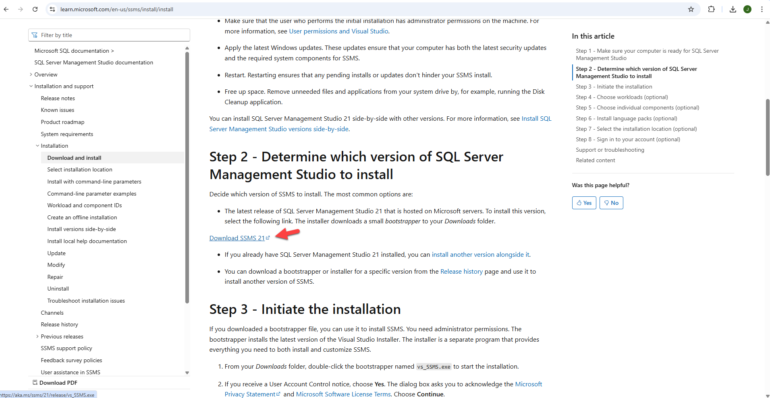This screenshot has width=770, height=398.
Task: Click the thumbs-up Yes button
Action: (x=584, y=203)
